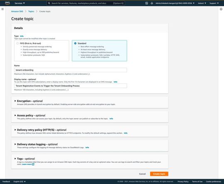Open the Support dropdown menu
224x184 pixels.
click(x=214, y=3)
